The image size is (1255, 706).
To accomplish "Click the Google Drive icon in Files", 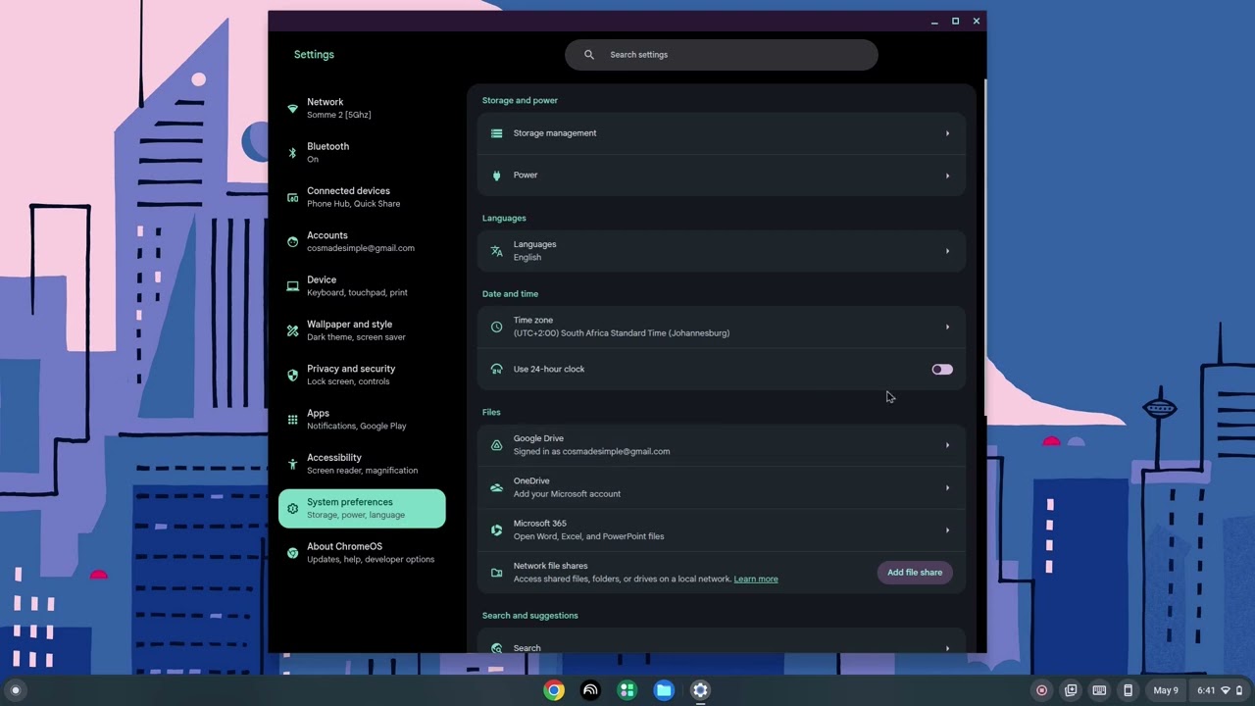I will click(x=496, y=445).
